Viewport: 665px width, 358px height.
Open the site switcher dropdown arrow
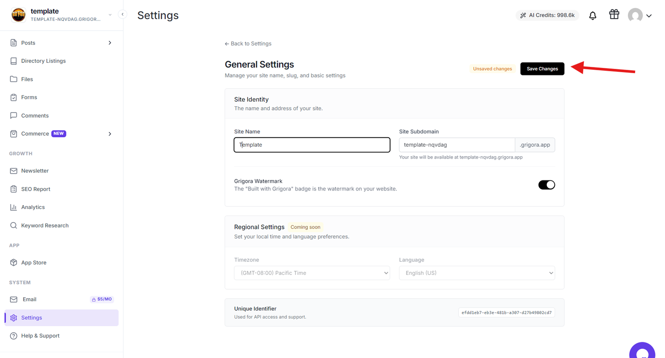click(x=110, y=15)
